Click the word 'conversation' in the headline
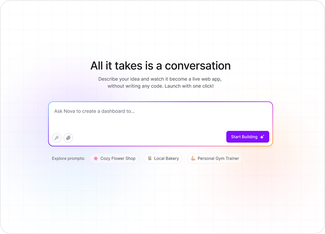This screenshot has height=234, width=325. tap(197, 66)
